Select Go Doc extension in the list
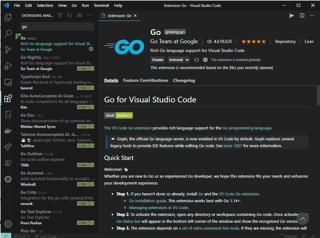 point(57,121)
